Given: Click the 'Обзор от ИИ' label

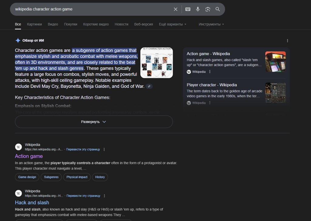Looking at the screenshot, I should (x=33, y=40).
